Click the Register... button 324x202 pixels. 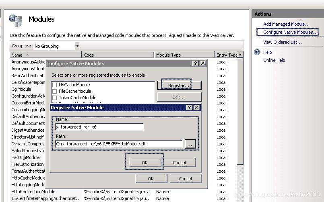coord(179,86)
